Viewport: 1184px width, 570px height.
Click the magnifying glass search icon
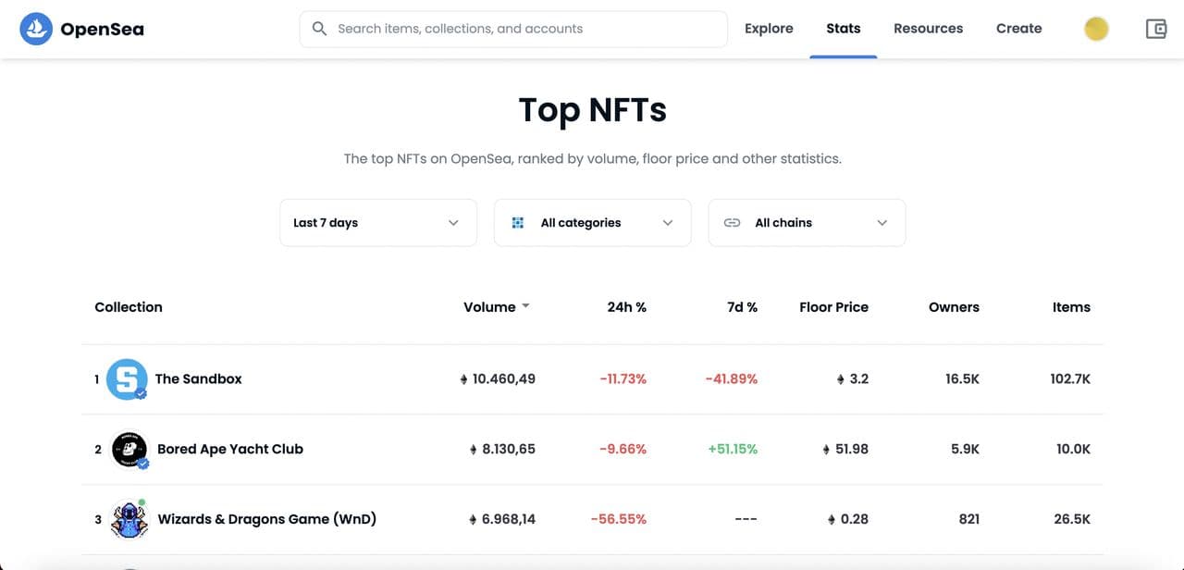click(320, 29)
